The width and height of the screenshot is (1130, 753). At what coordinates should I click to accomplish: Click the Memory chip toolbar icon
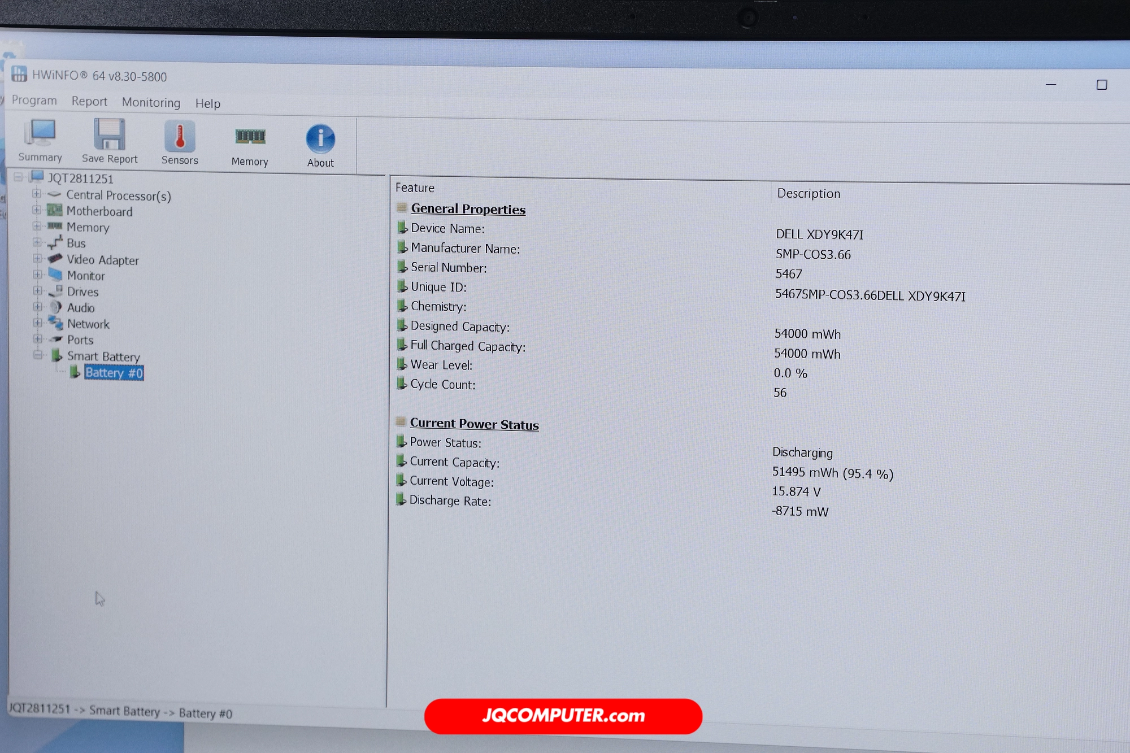coord(250,137)
